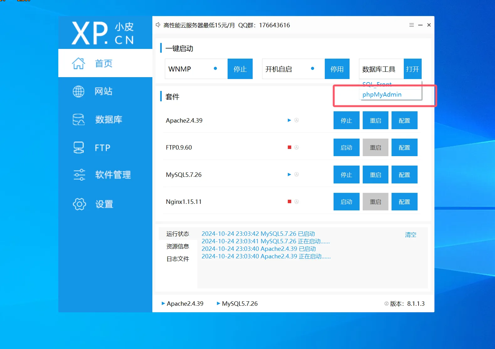Open the 软件管理 software management item
The image size is (495, 349).
click(105, 175)
